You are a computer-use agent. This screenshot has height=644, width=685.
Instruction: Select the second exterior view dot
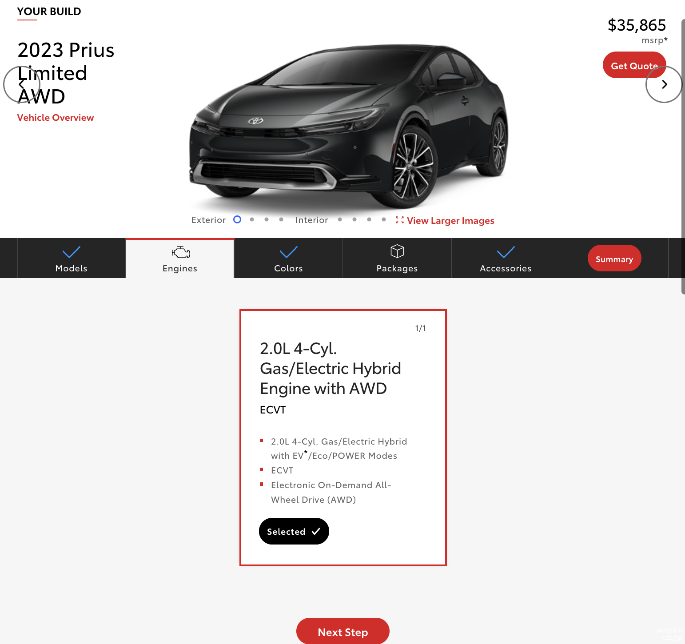[x=252, y=219]
